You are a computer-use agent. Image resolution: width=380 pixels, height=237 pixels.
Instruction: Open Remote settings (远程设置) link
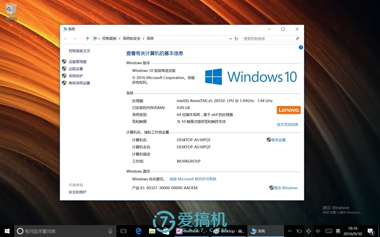(76, 69)
